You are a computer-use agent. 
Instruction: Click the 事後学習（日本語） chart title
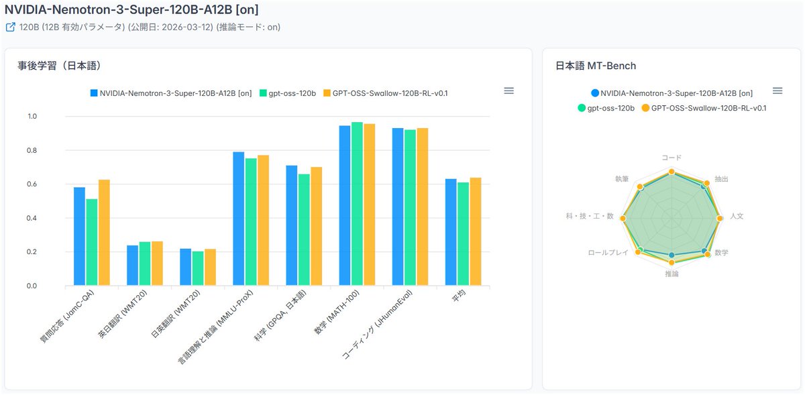coord(60,66)
